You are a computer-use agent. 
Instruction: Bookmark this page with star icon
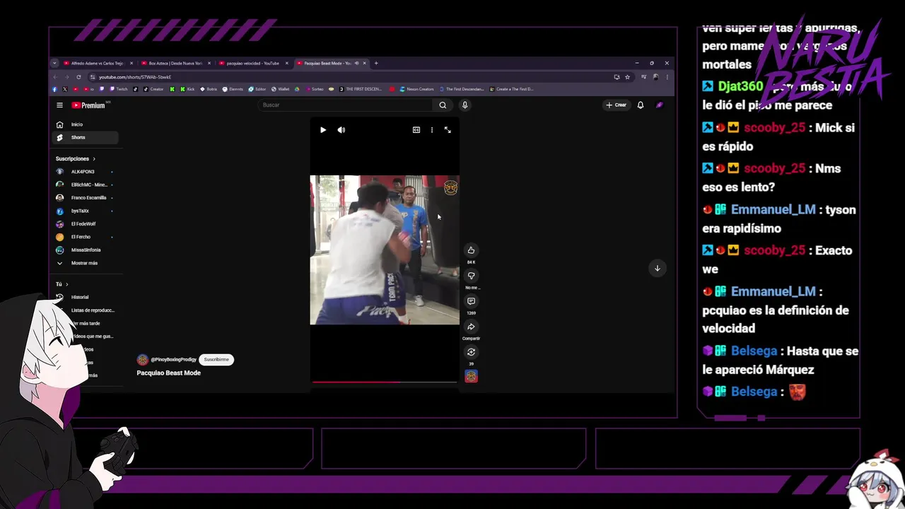[627, 77]
